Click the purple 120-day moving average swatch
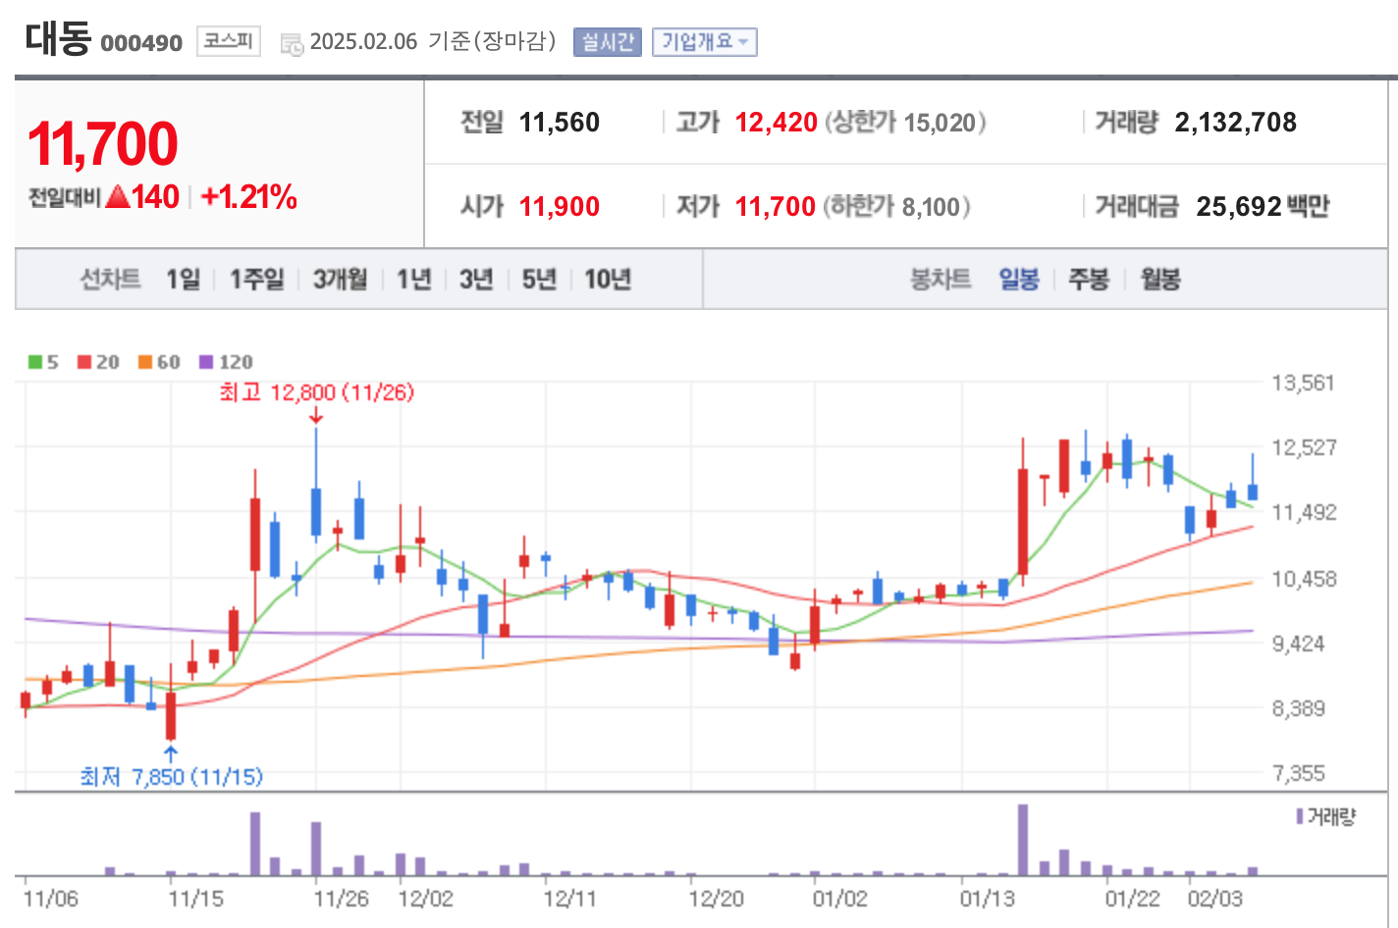The height and width of the screenshot is (928, 1398). [206, 362]
